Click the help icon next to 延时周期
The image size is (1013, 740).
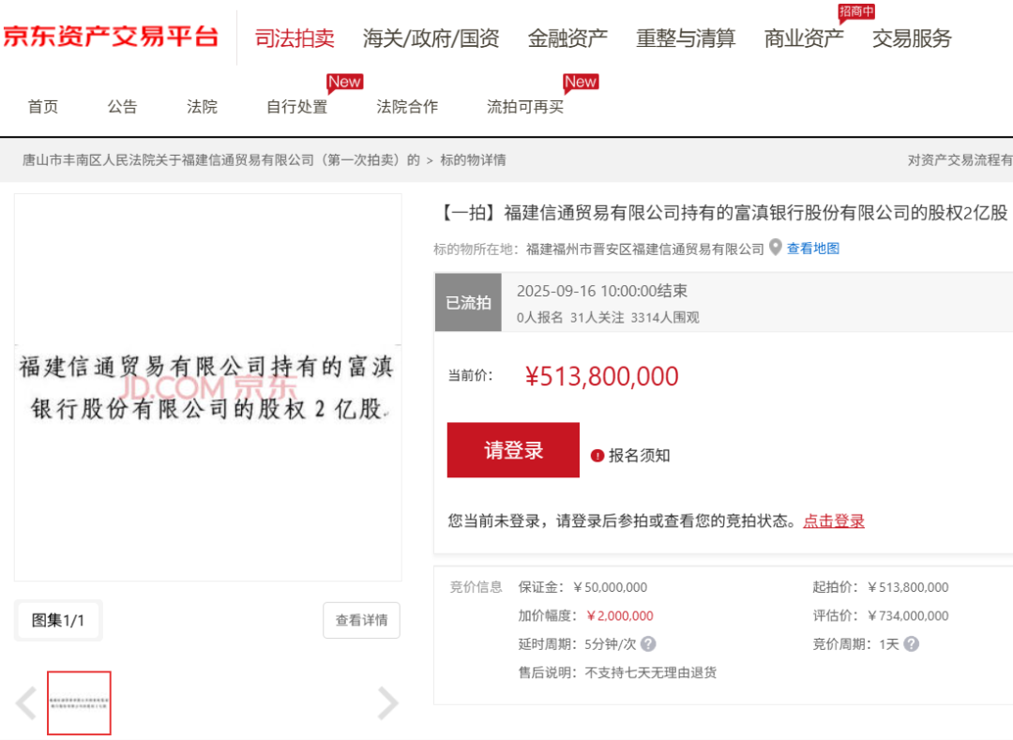649,643
